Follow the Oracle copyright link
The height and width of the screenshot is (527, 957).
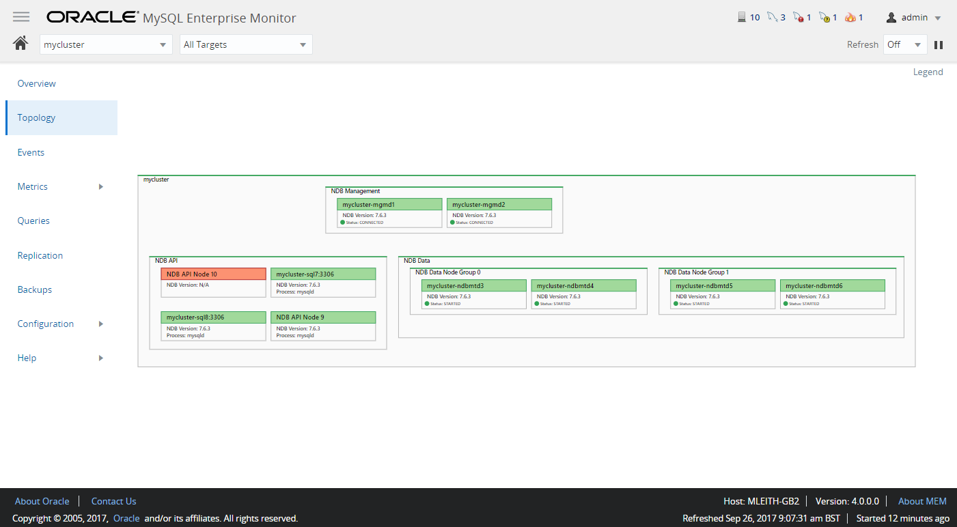[126, 518]
